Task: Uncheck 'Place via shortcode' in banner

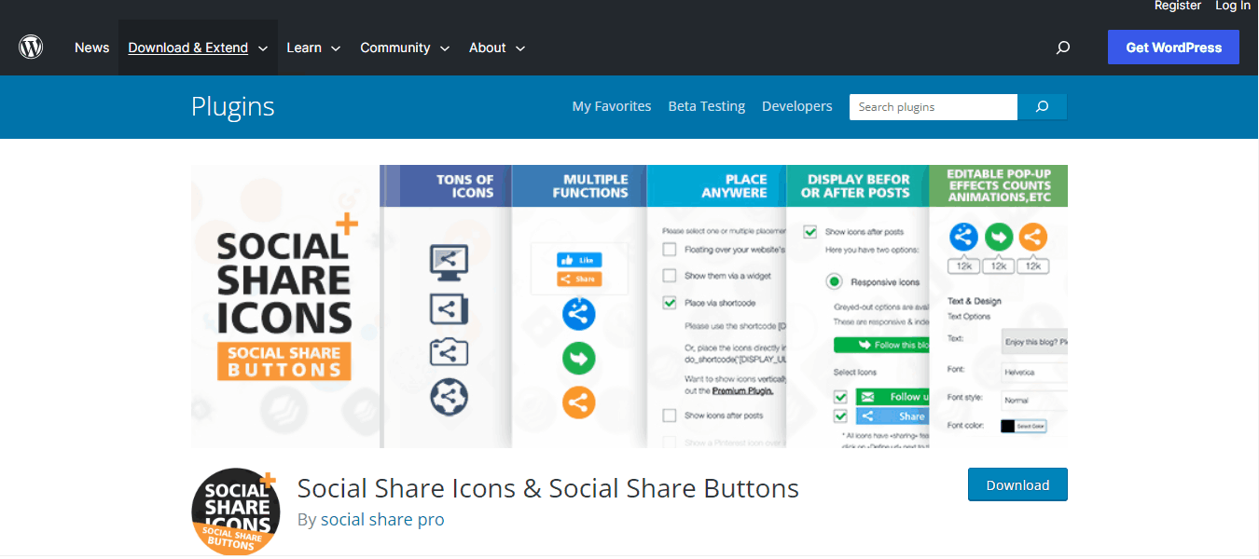Action: (669, 304)
